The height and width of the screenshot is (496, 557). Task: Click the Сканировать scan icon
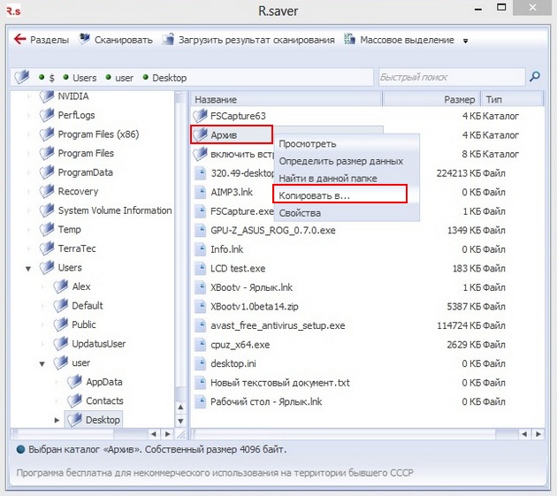tap(85, 39)
